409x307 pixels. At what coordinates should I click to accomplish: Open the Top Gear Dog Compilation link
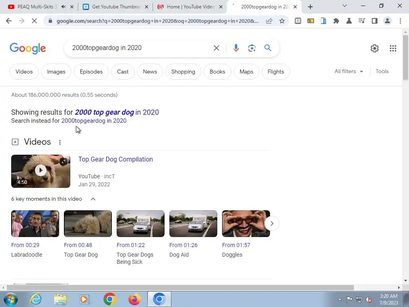115,159
